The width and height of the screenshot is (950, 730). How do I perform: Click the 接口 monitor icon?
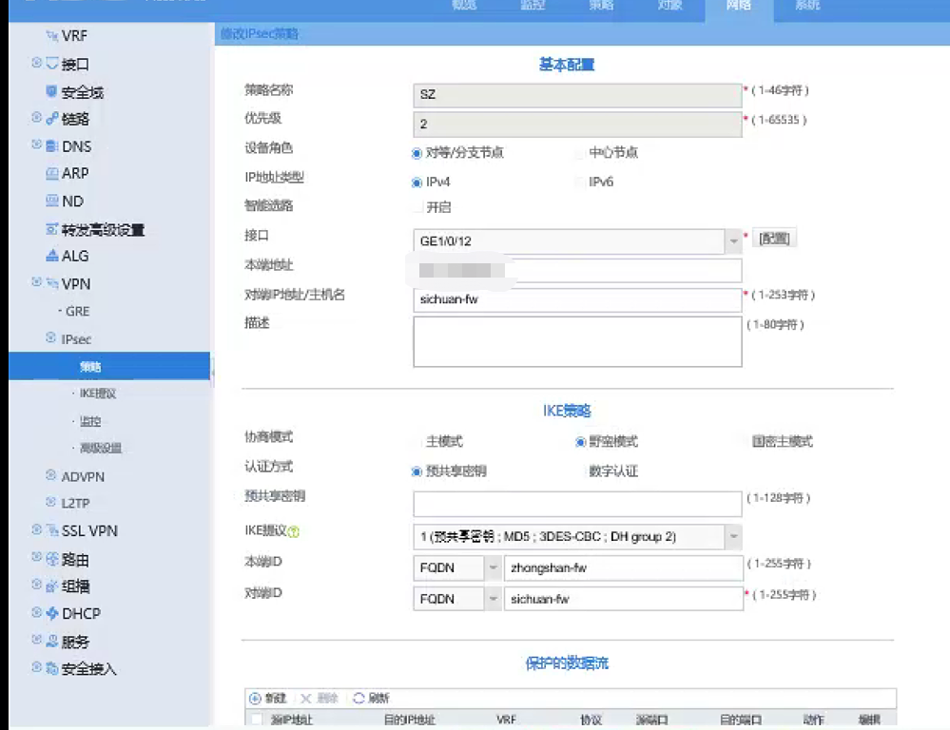pos(52,63)
